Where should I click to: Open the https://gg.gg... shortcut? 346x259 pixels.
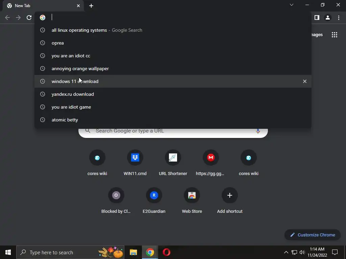(211, 163)
